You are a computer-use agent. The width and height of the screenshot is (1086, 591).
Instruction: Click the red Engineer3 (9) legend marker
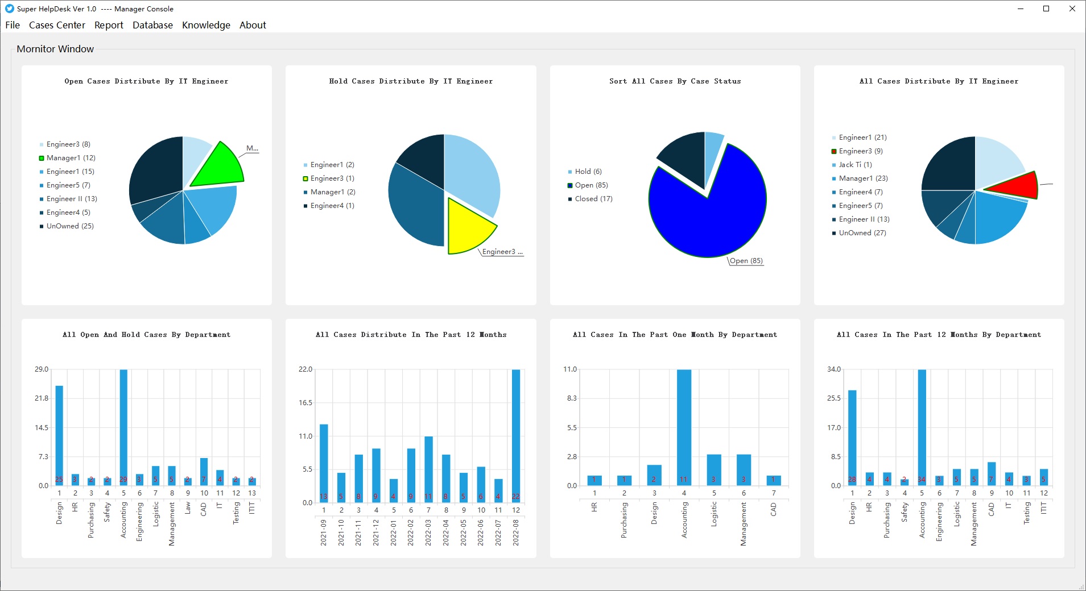coord(834,151)
